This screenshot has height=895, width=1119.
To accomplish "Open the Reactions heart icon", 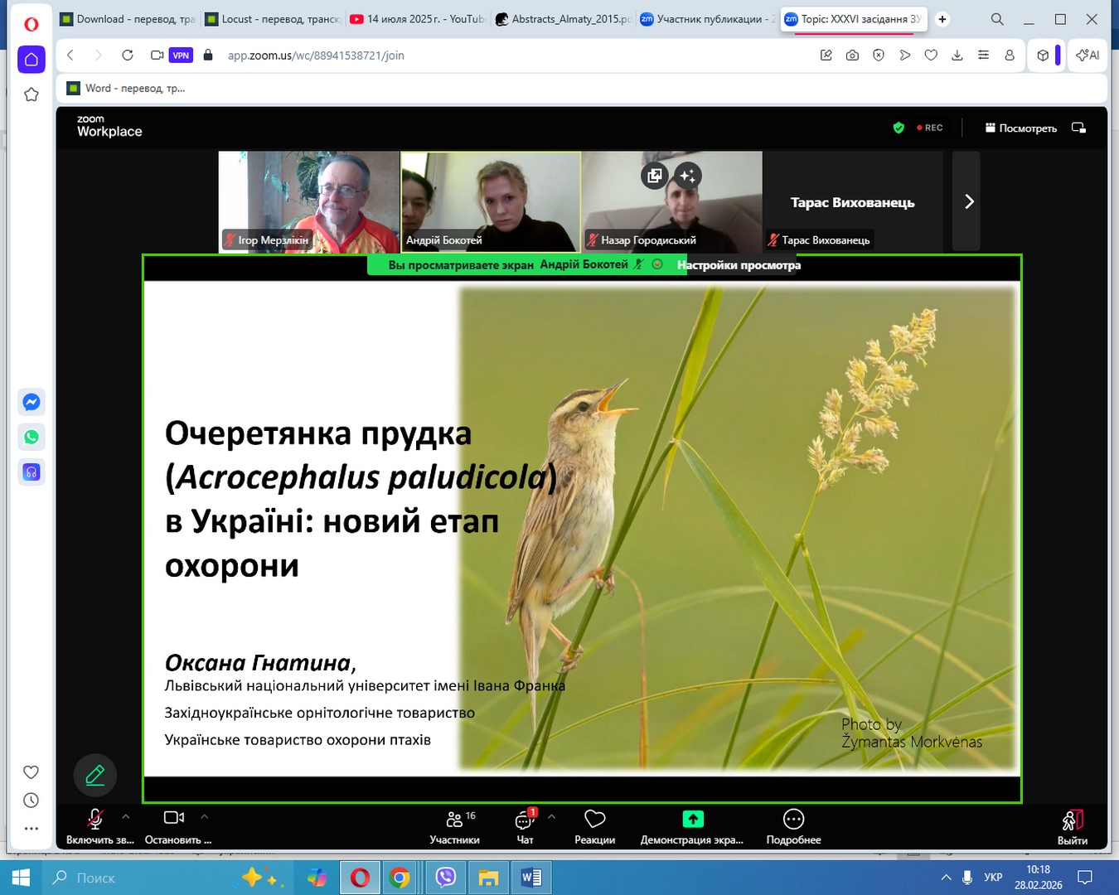I will (x=594, y=826).
